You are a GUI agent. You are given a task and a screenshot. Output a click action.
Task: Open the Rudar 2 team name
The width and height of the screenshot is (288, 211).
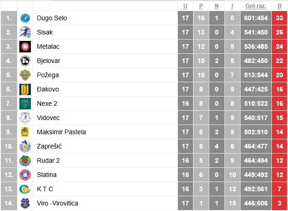tap(48, 160)
